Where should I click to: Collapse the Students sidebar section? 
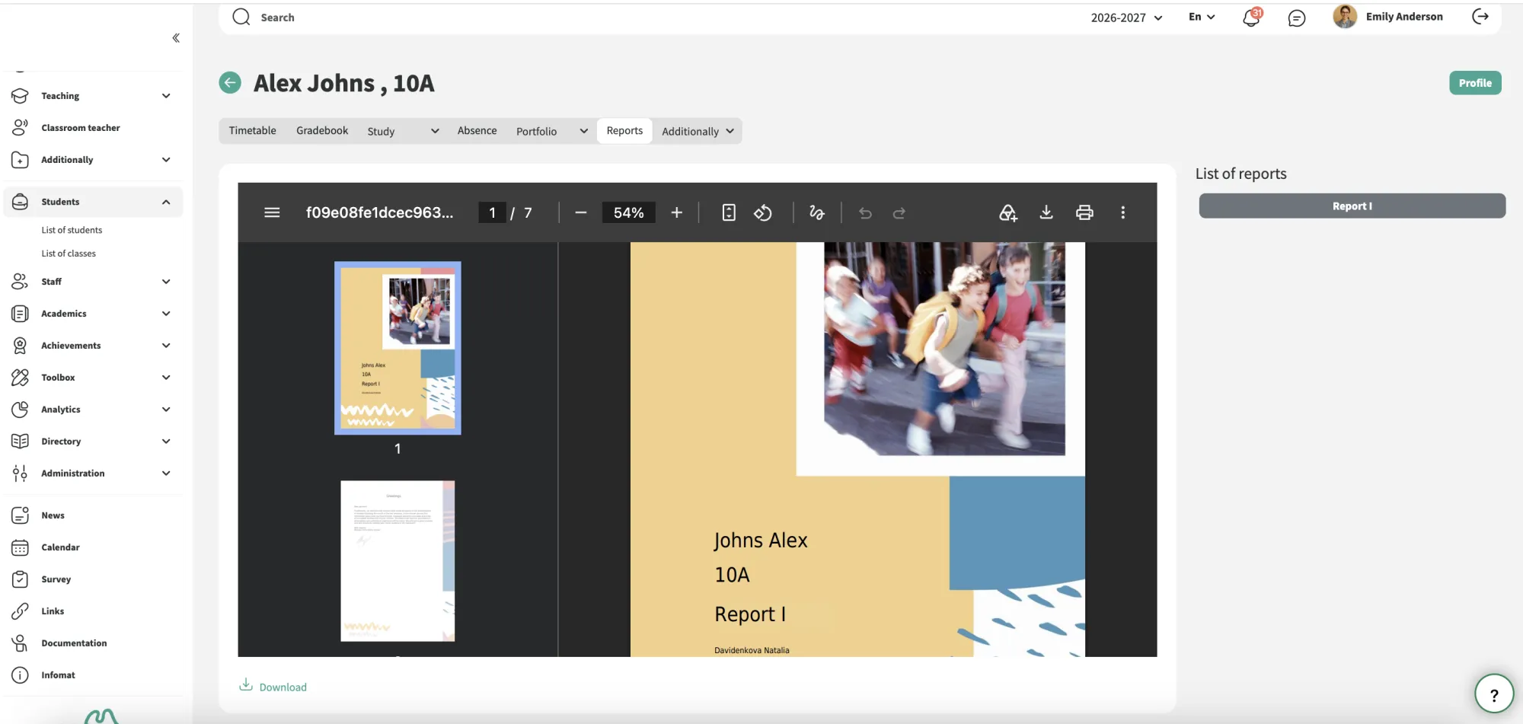[x=92, y=202]
